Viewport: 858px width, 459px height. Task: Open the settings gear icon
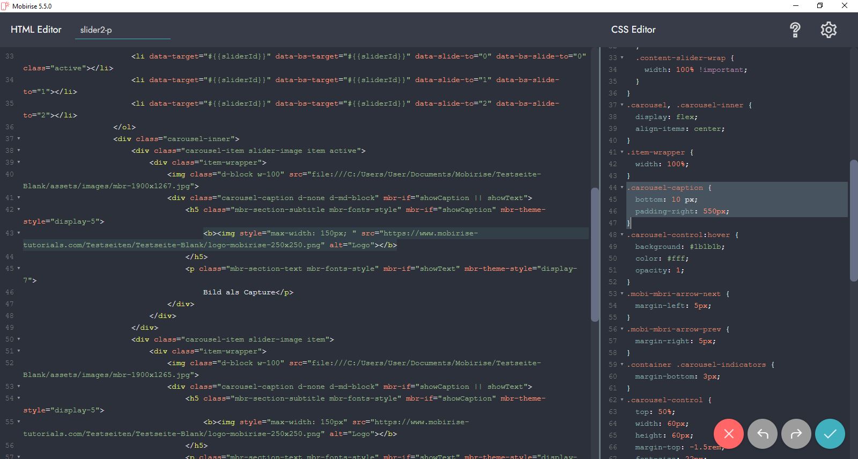[829, 30]
